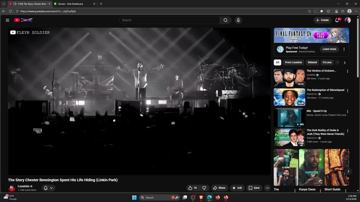Select the For you filter chip
The image size is (360, 202).
[327, 62]
